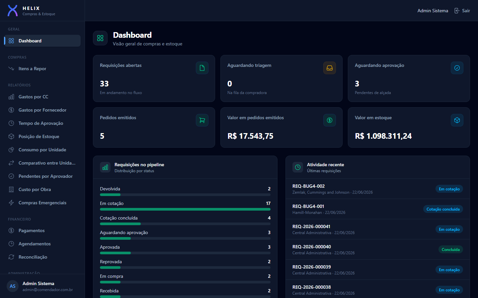478x298 pixels.
Task: Click the clock icon beside Tempo de Aprovação
Action: (x=11, y=123)
